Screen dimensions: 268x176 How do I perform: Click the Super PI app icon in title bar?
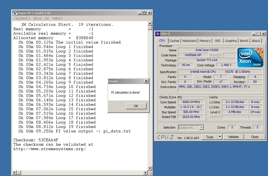tap(15, 13)
